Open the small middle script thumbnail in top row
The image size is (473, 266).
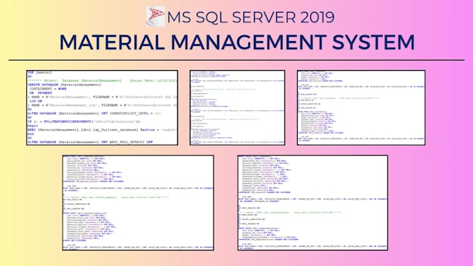coord(237,108)
